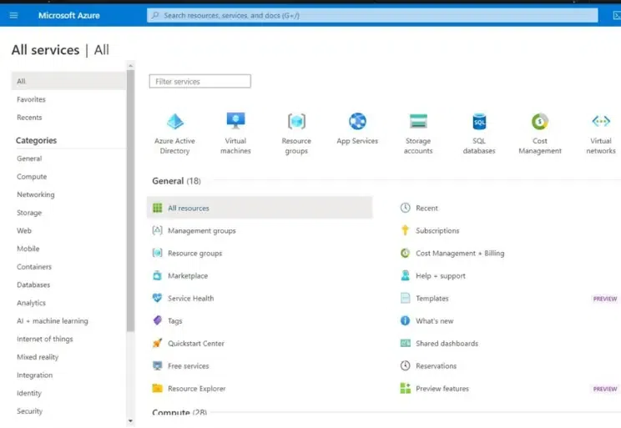Click the Templates document icon
Screen dimensions: 621x428
(405, 298)
